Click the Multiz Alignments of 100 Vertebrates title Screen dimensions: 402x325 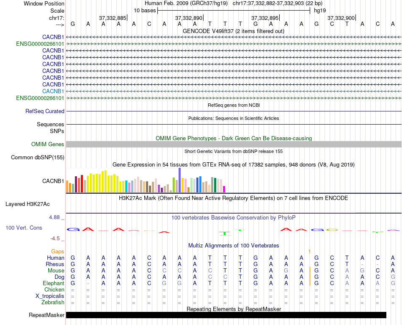click(234, 245)
